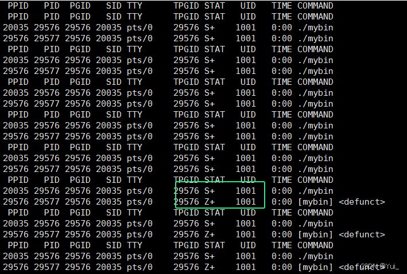Image resolution: width=407 pixels, height=274 pixels.
Task: Click 'pts/0' in the last defunct row
Action: coord(139,267)
